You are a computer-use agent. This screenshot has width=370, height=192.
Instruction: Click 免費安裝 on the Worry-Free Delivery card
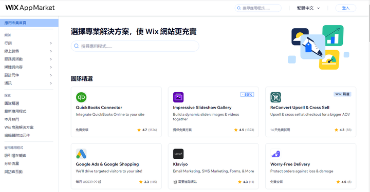(276, 182)
